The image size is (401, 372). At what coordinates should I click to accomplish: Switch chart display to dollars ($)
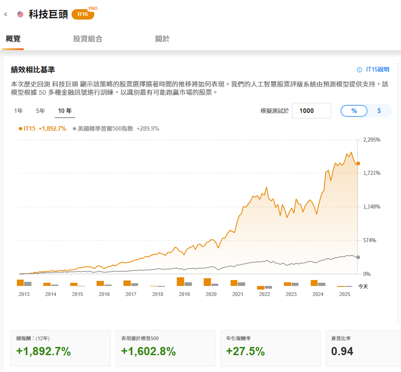click(x=379, y=111)
